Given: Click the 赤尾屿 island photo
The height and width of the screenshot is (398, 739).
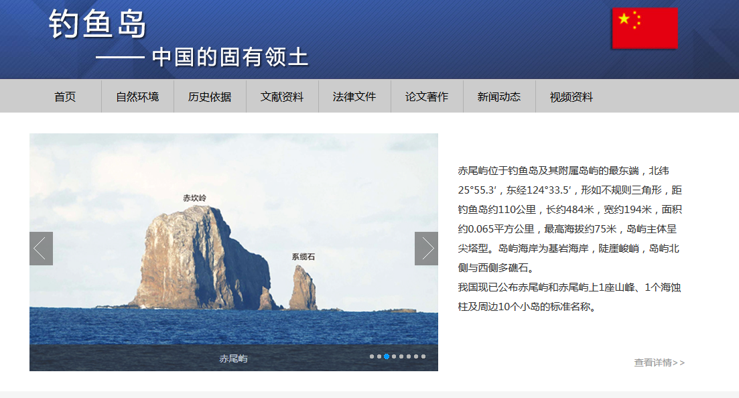Looking at the screenshot, I should pos(221,261).
